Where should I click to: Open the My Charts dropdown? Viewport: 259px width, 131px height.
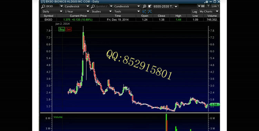coord(209,12)
